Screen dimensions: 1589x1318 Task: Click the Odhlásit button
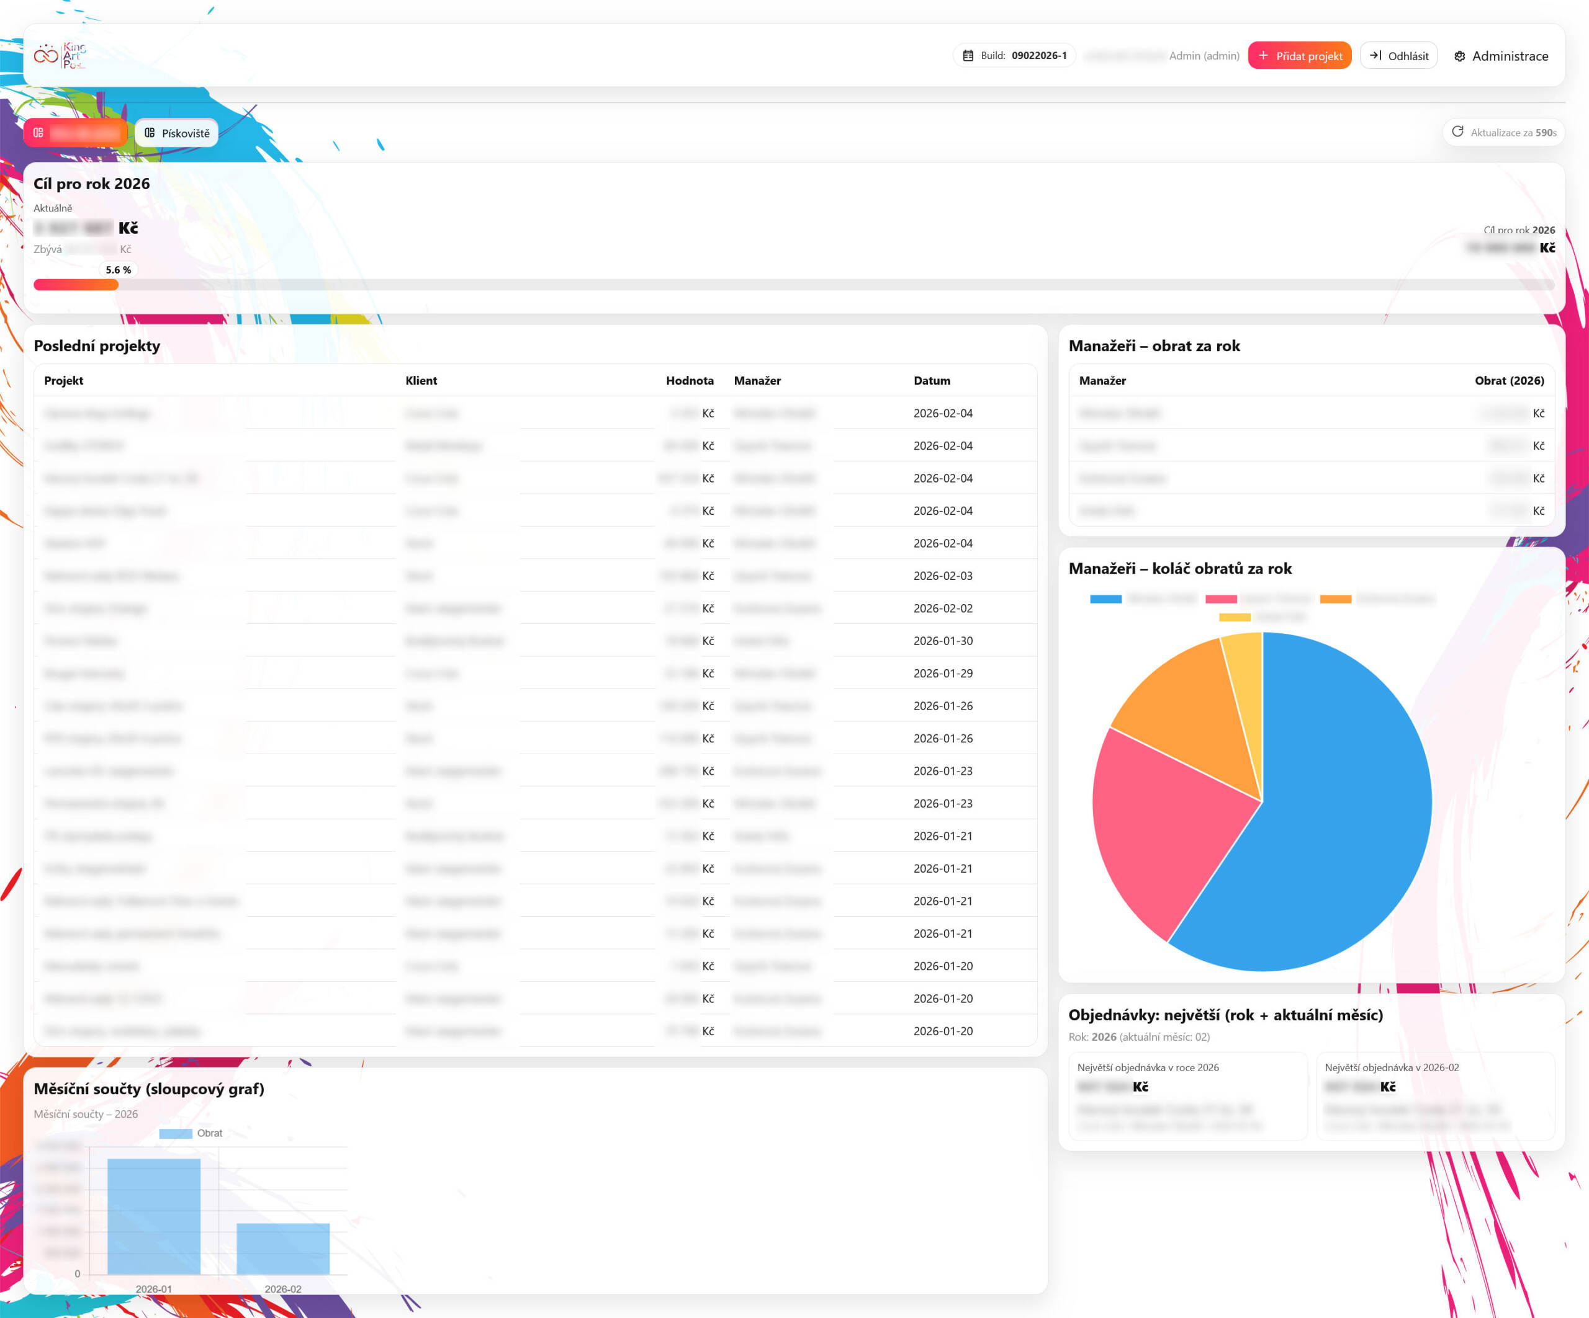1398,55
